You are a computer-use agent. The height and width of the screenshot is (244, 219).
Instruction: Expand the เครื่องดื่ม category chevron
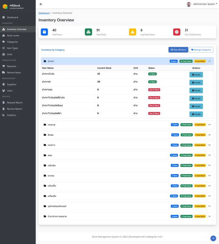(x=210, y=196)
